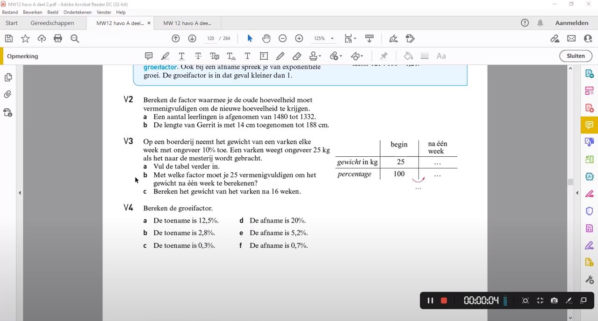The width and height of the screenshot is (598, 321).
Task: Select the add text comment tool
Action: pyautogui.click(x=247, y=56)
